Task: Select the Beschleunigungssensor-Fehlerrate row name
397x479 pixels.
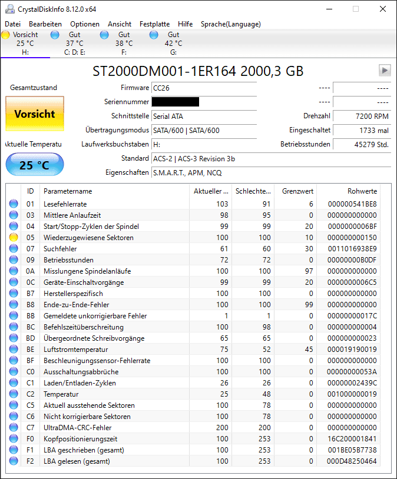Action: click(x=97, y=361)
